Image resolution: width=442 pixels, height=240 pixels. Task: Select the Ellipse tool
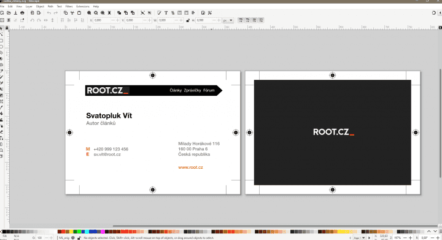coord(1,47)
